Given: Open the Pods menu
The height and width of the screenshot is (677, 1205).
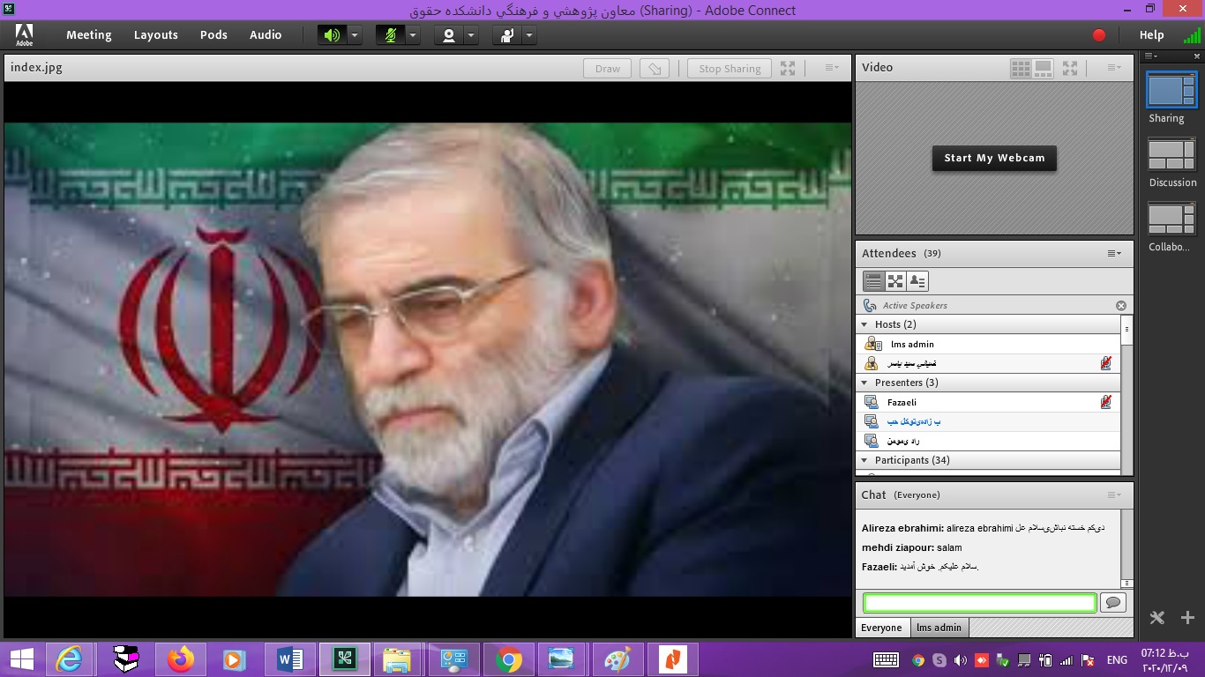Looking at the screenshot, I should click(213, 35).
